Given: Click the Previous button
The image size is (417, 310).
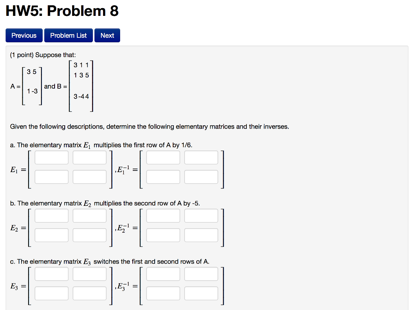Looking at the screenshot, I should click(x=24, y=35).
